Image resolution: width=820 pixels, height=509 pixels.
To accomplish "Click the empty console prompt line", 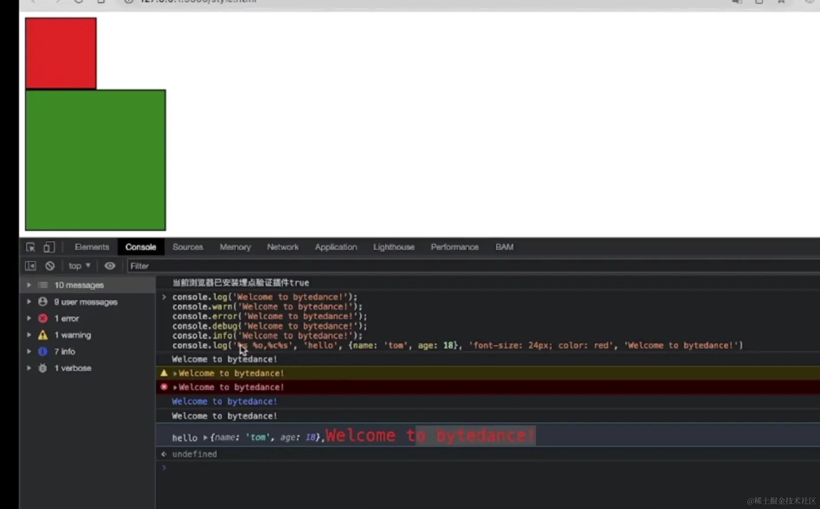I will [x=488, y=467].
